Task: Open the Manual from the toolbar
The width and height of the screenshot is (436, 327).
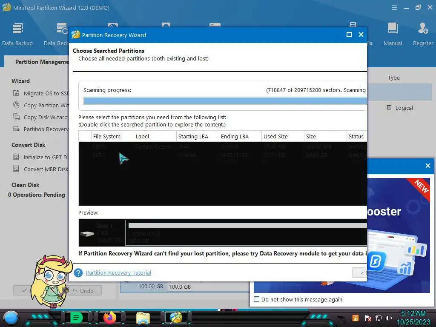Action: (x=393, y=34)
